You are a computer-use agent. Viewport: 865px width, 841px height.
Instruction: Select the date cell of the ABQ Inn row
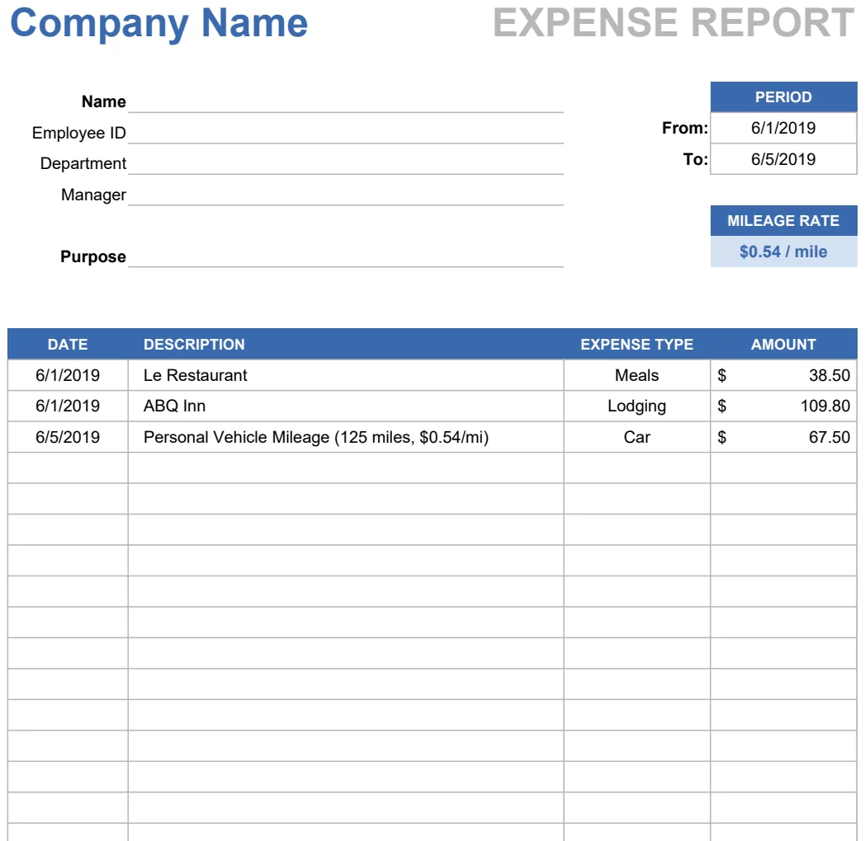coord(68,406)
